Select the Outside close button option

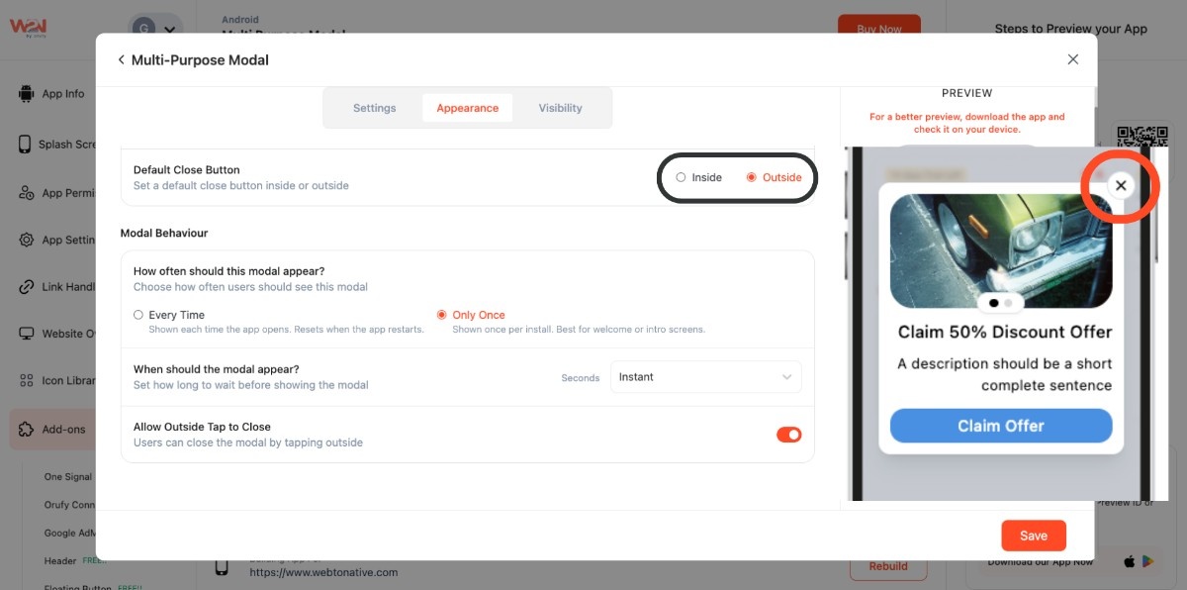pyautogui.click(x=752, y=178)
